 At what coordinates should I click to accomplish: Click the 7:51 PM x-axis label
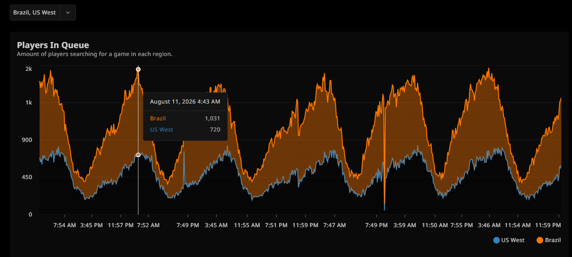[276, 225]
